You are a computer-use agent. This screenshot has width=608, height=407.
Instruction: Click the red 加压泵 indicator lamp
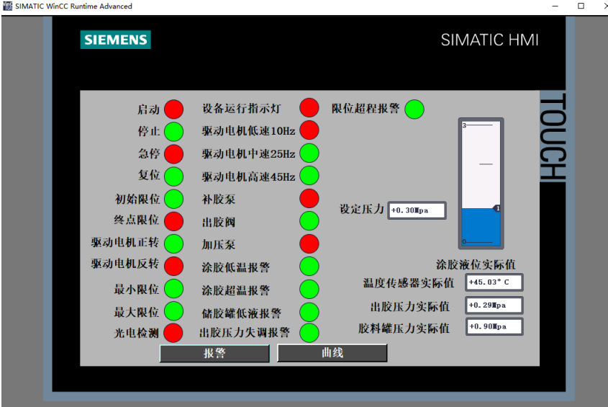309,244
